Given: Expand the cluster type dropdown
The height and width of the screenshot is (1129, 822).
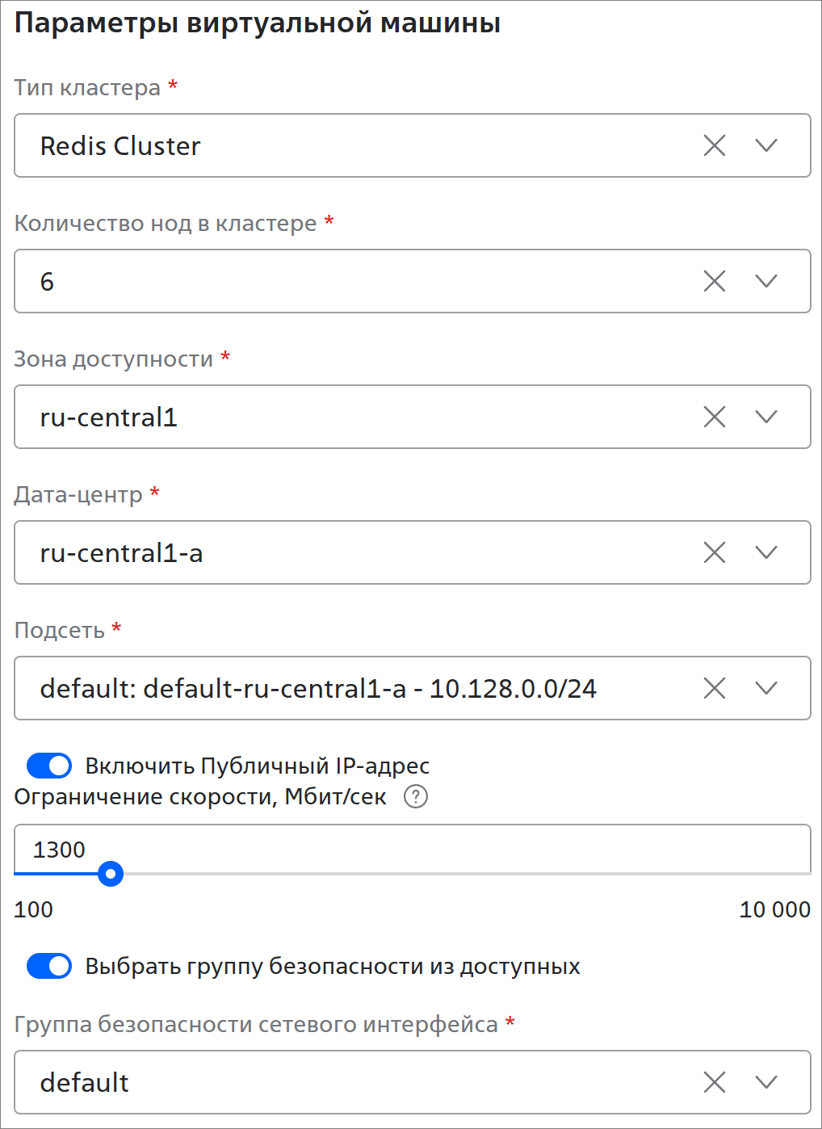Looking at the screenshot, I should pyautogui.click(x=766, y=146).
